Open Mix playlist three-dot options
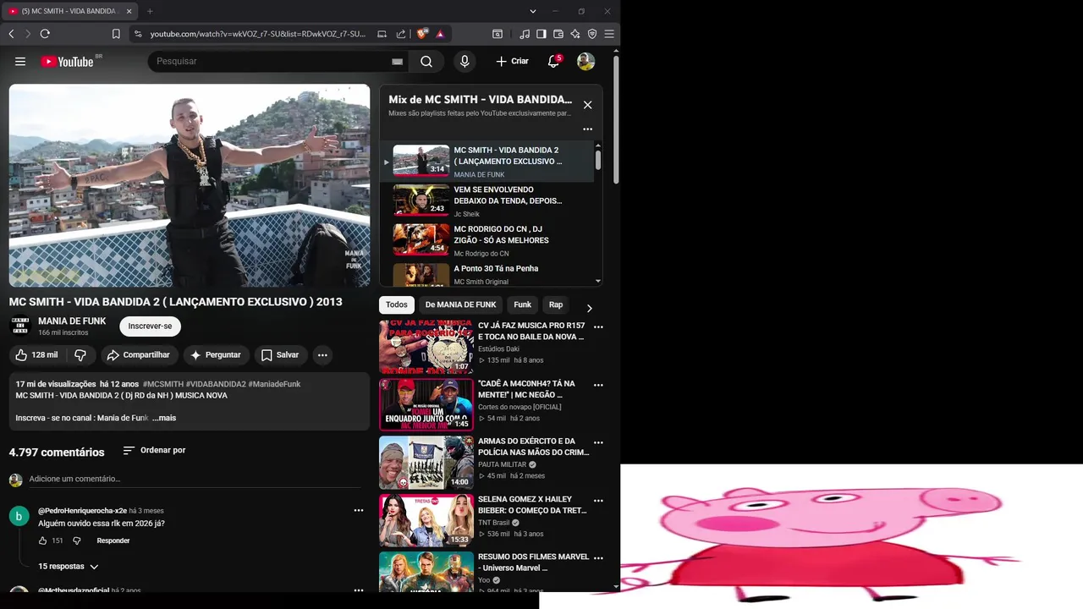This screenshot has width=1083, height=609. click(587, 129)
